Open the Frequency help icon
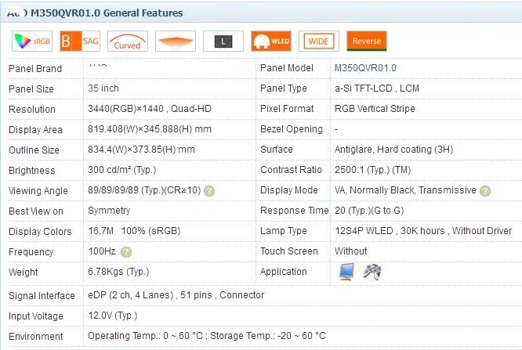This screenshot has width=522, height=350. coord(126,252)
